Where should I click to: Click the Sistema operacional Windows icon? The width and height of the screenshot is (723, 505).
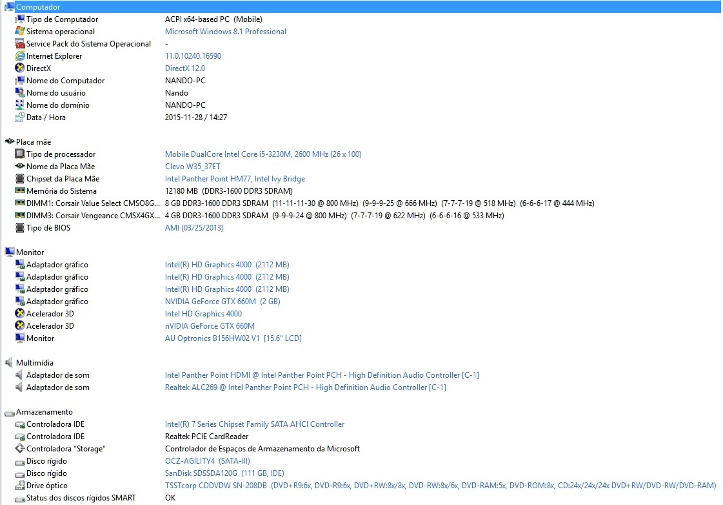(x=20, y=32)
